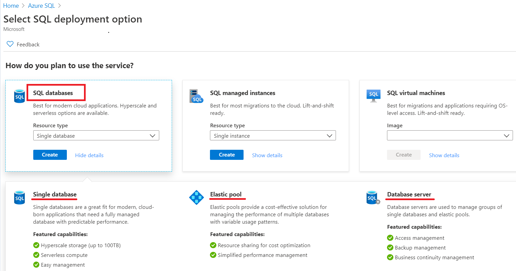Image resolution: width=516 pixels, height=271 pixels.
Task: Expand chevron of managed instances resource type
Action: (330, 136)
